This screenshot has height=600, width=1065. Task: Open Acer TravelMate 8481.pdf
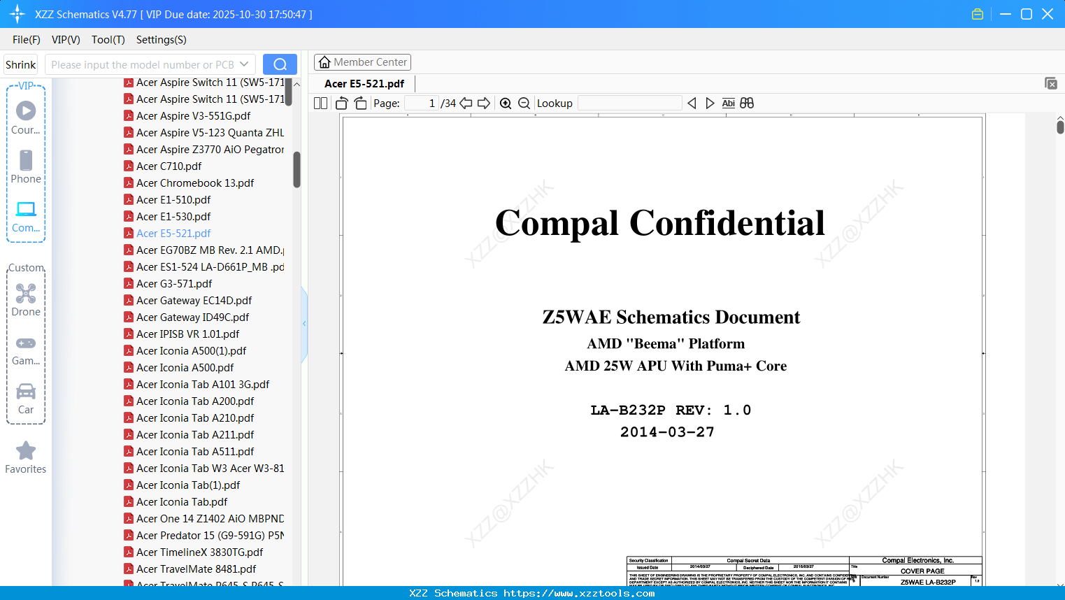pyautogui.click(x=190, y=569)
